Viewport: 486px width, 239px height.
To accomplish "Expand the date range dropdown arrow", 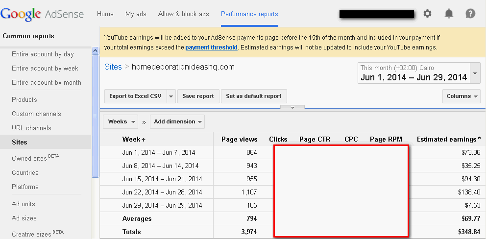I will point(475,73).
